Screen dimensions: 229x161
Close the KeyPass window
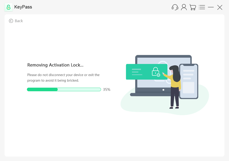[220, 7]
